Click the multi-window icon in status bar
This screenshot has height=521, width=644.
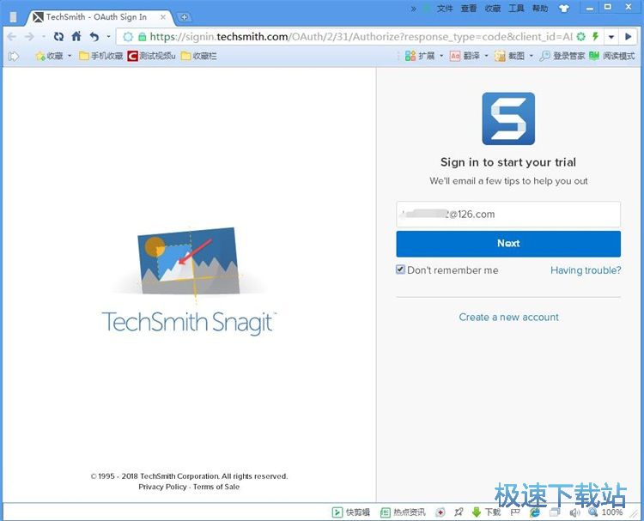pyautogui.click(x=555, y=512)
